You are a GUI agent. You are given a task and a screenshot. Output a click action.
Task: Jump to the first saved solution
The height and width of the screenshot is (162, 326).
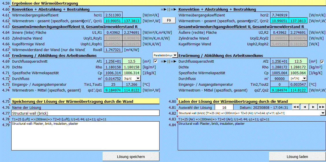pyautogui.click(x=296, y=107)
